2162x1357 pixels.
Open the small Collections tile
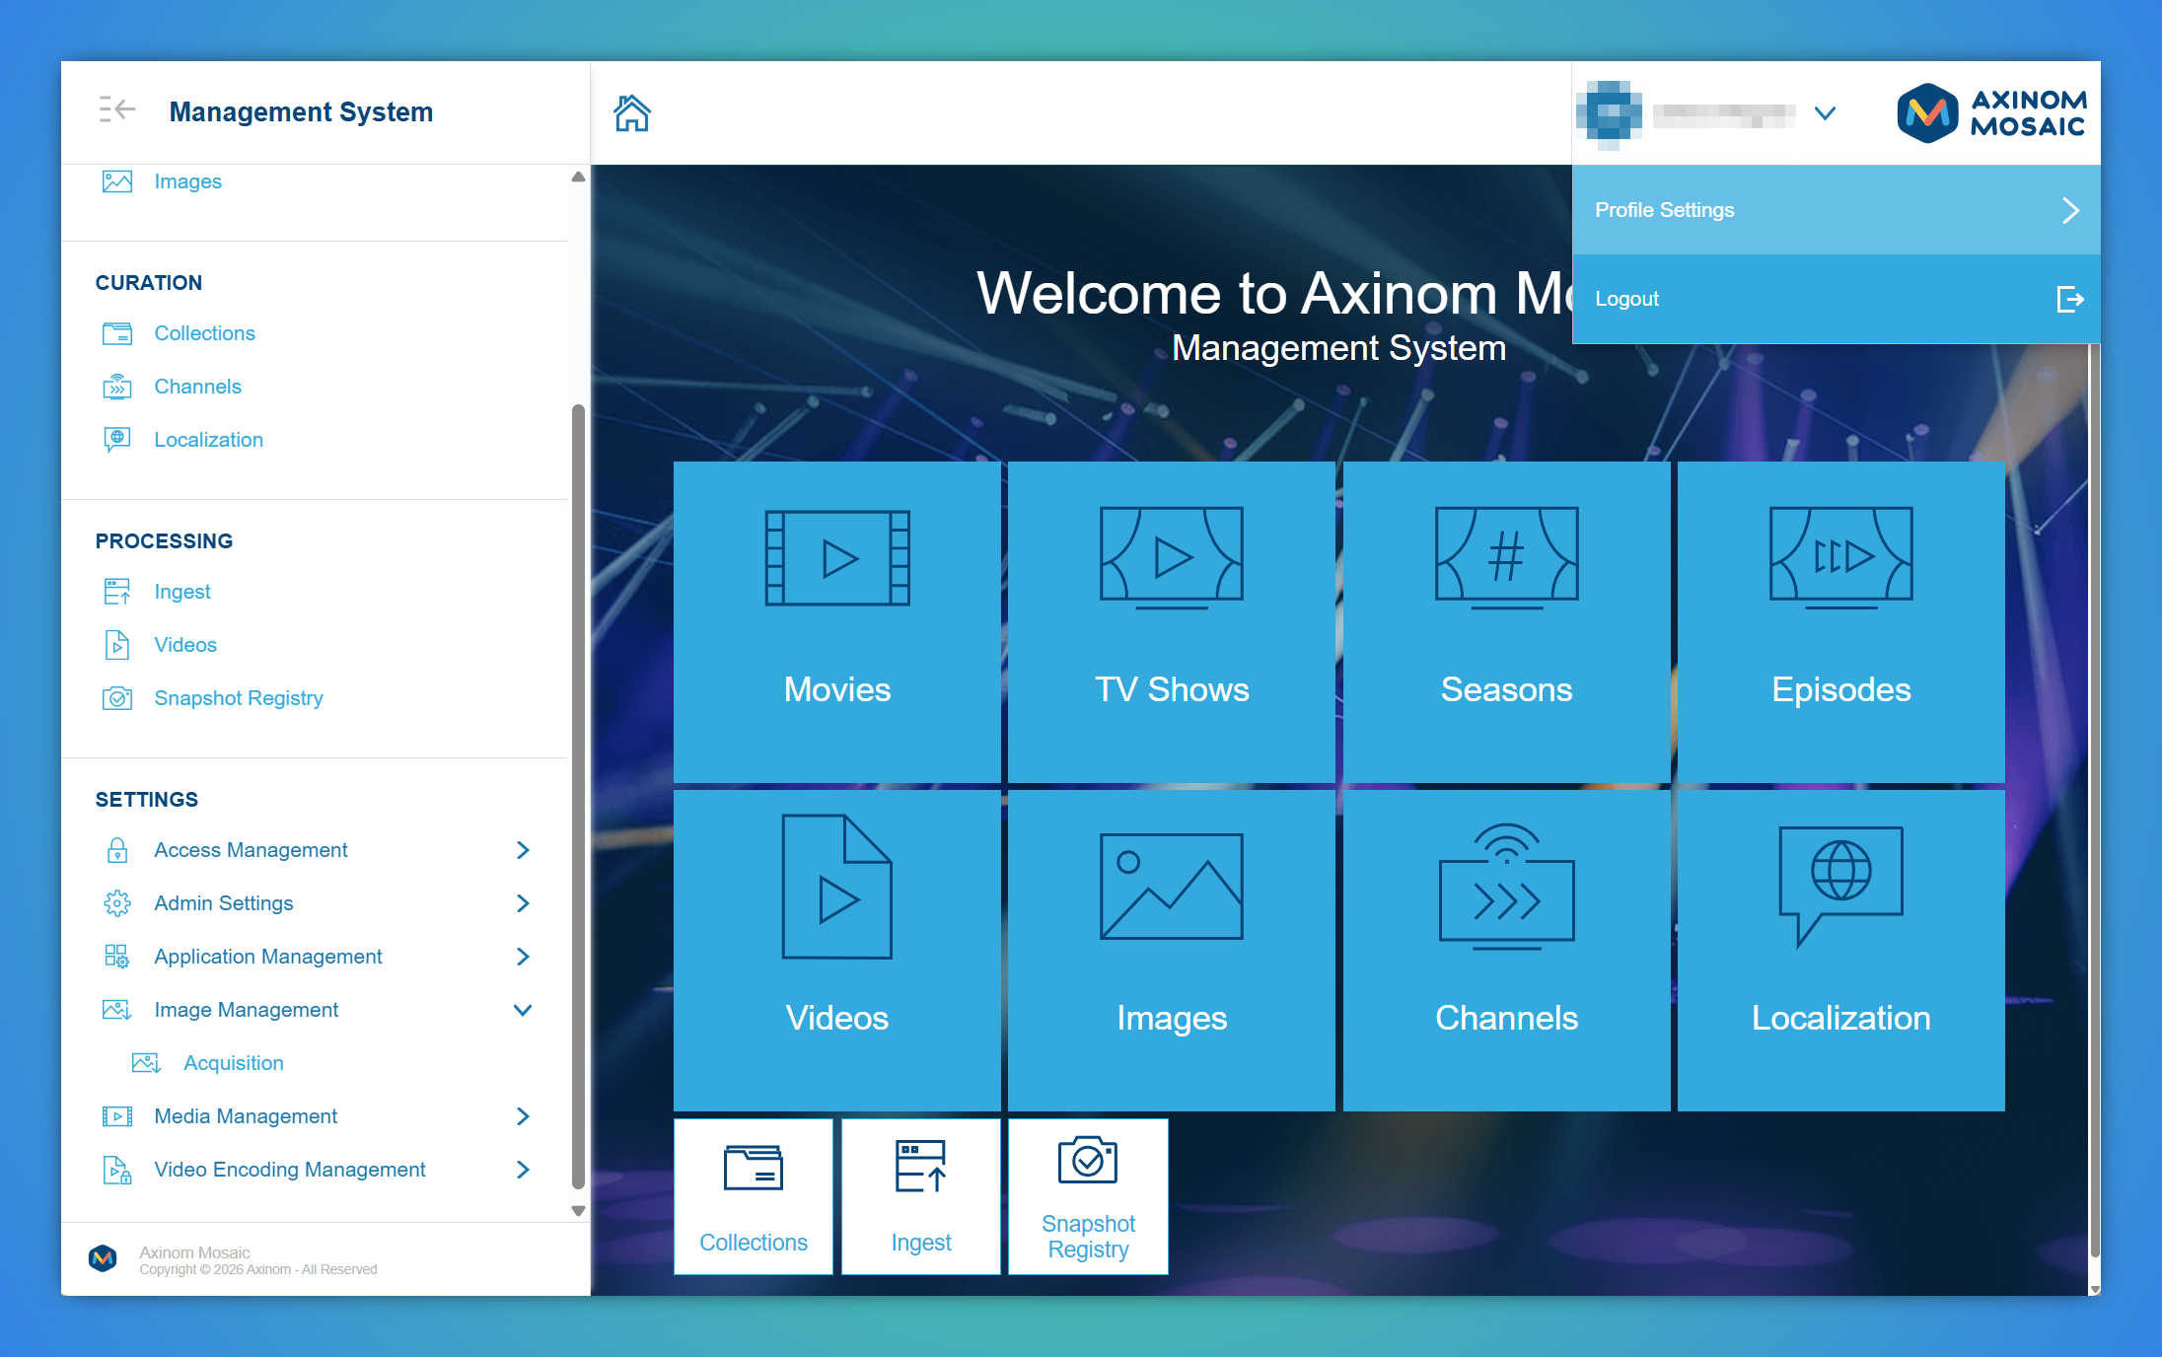754,1196
